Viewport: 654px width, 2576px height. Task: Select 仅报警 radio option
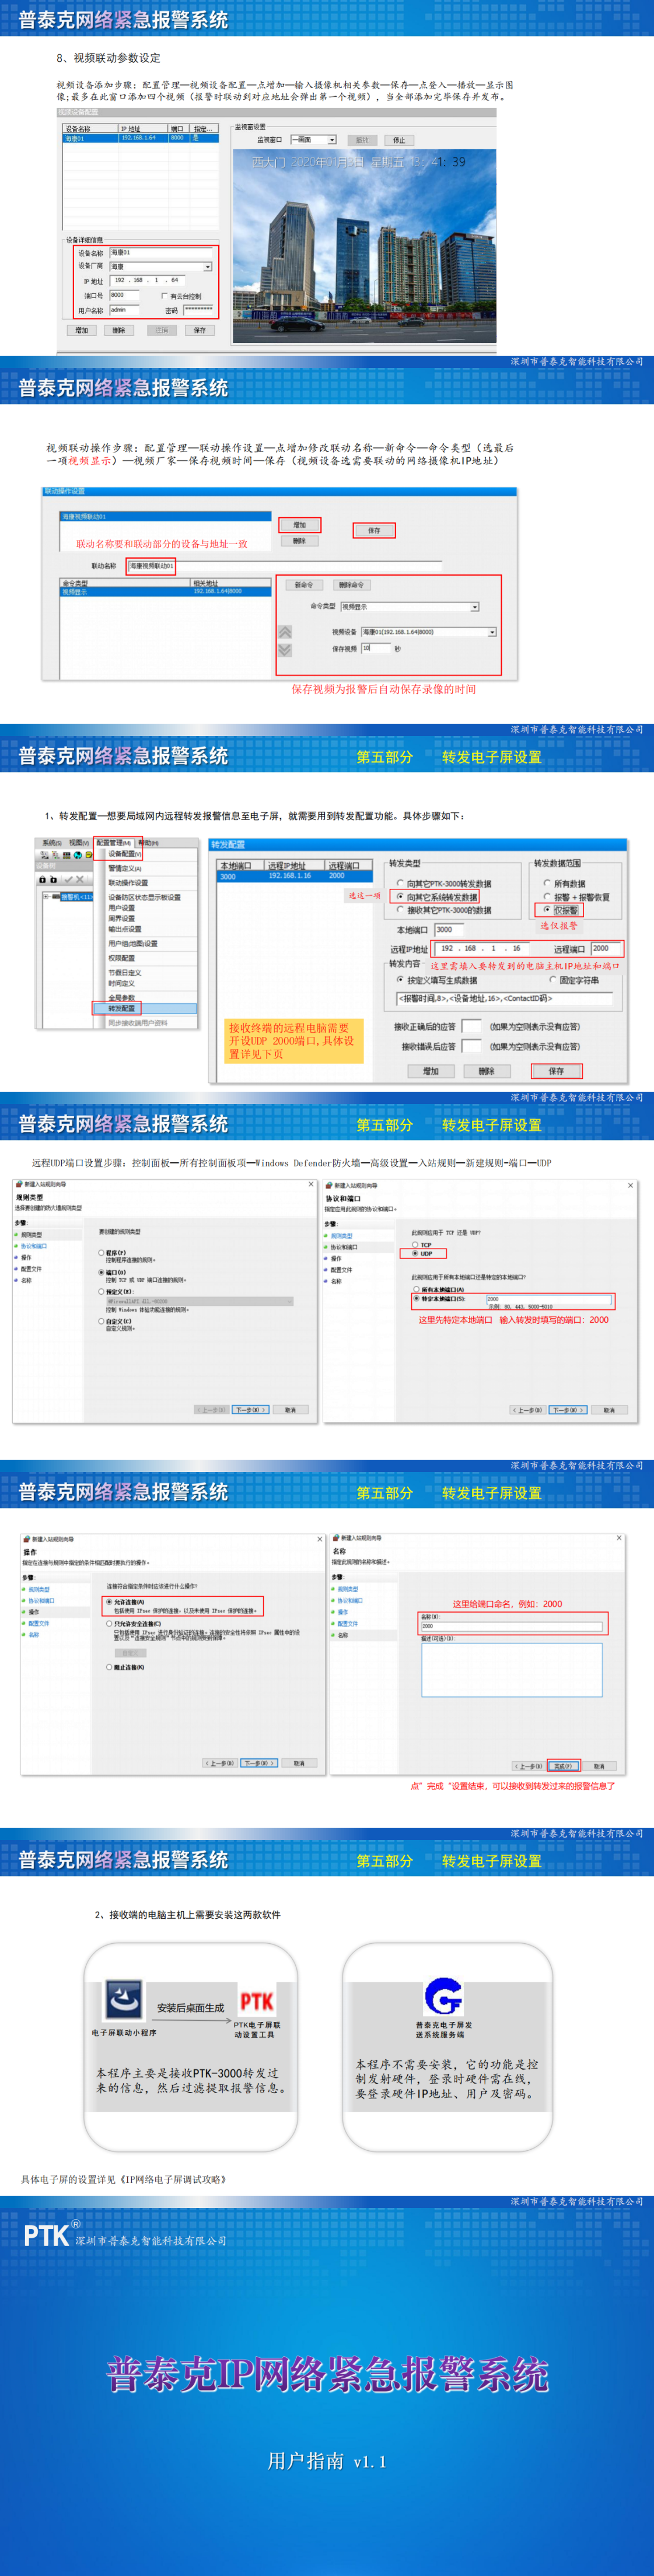click(547, 910)
